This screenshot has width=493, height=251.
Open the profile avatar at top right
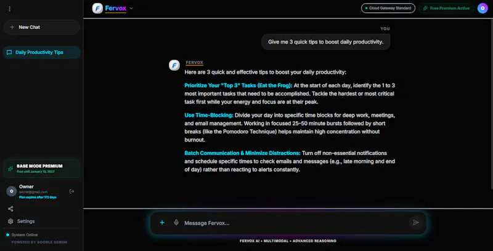(483, 8)
